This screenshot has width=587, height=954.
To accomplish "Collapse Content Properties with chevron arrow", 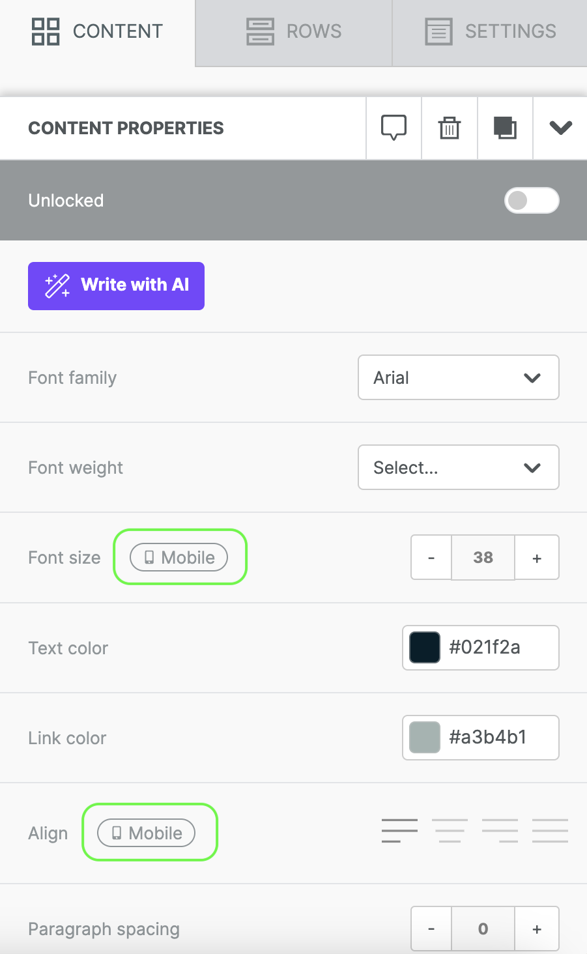I will coord(560,128).
